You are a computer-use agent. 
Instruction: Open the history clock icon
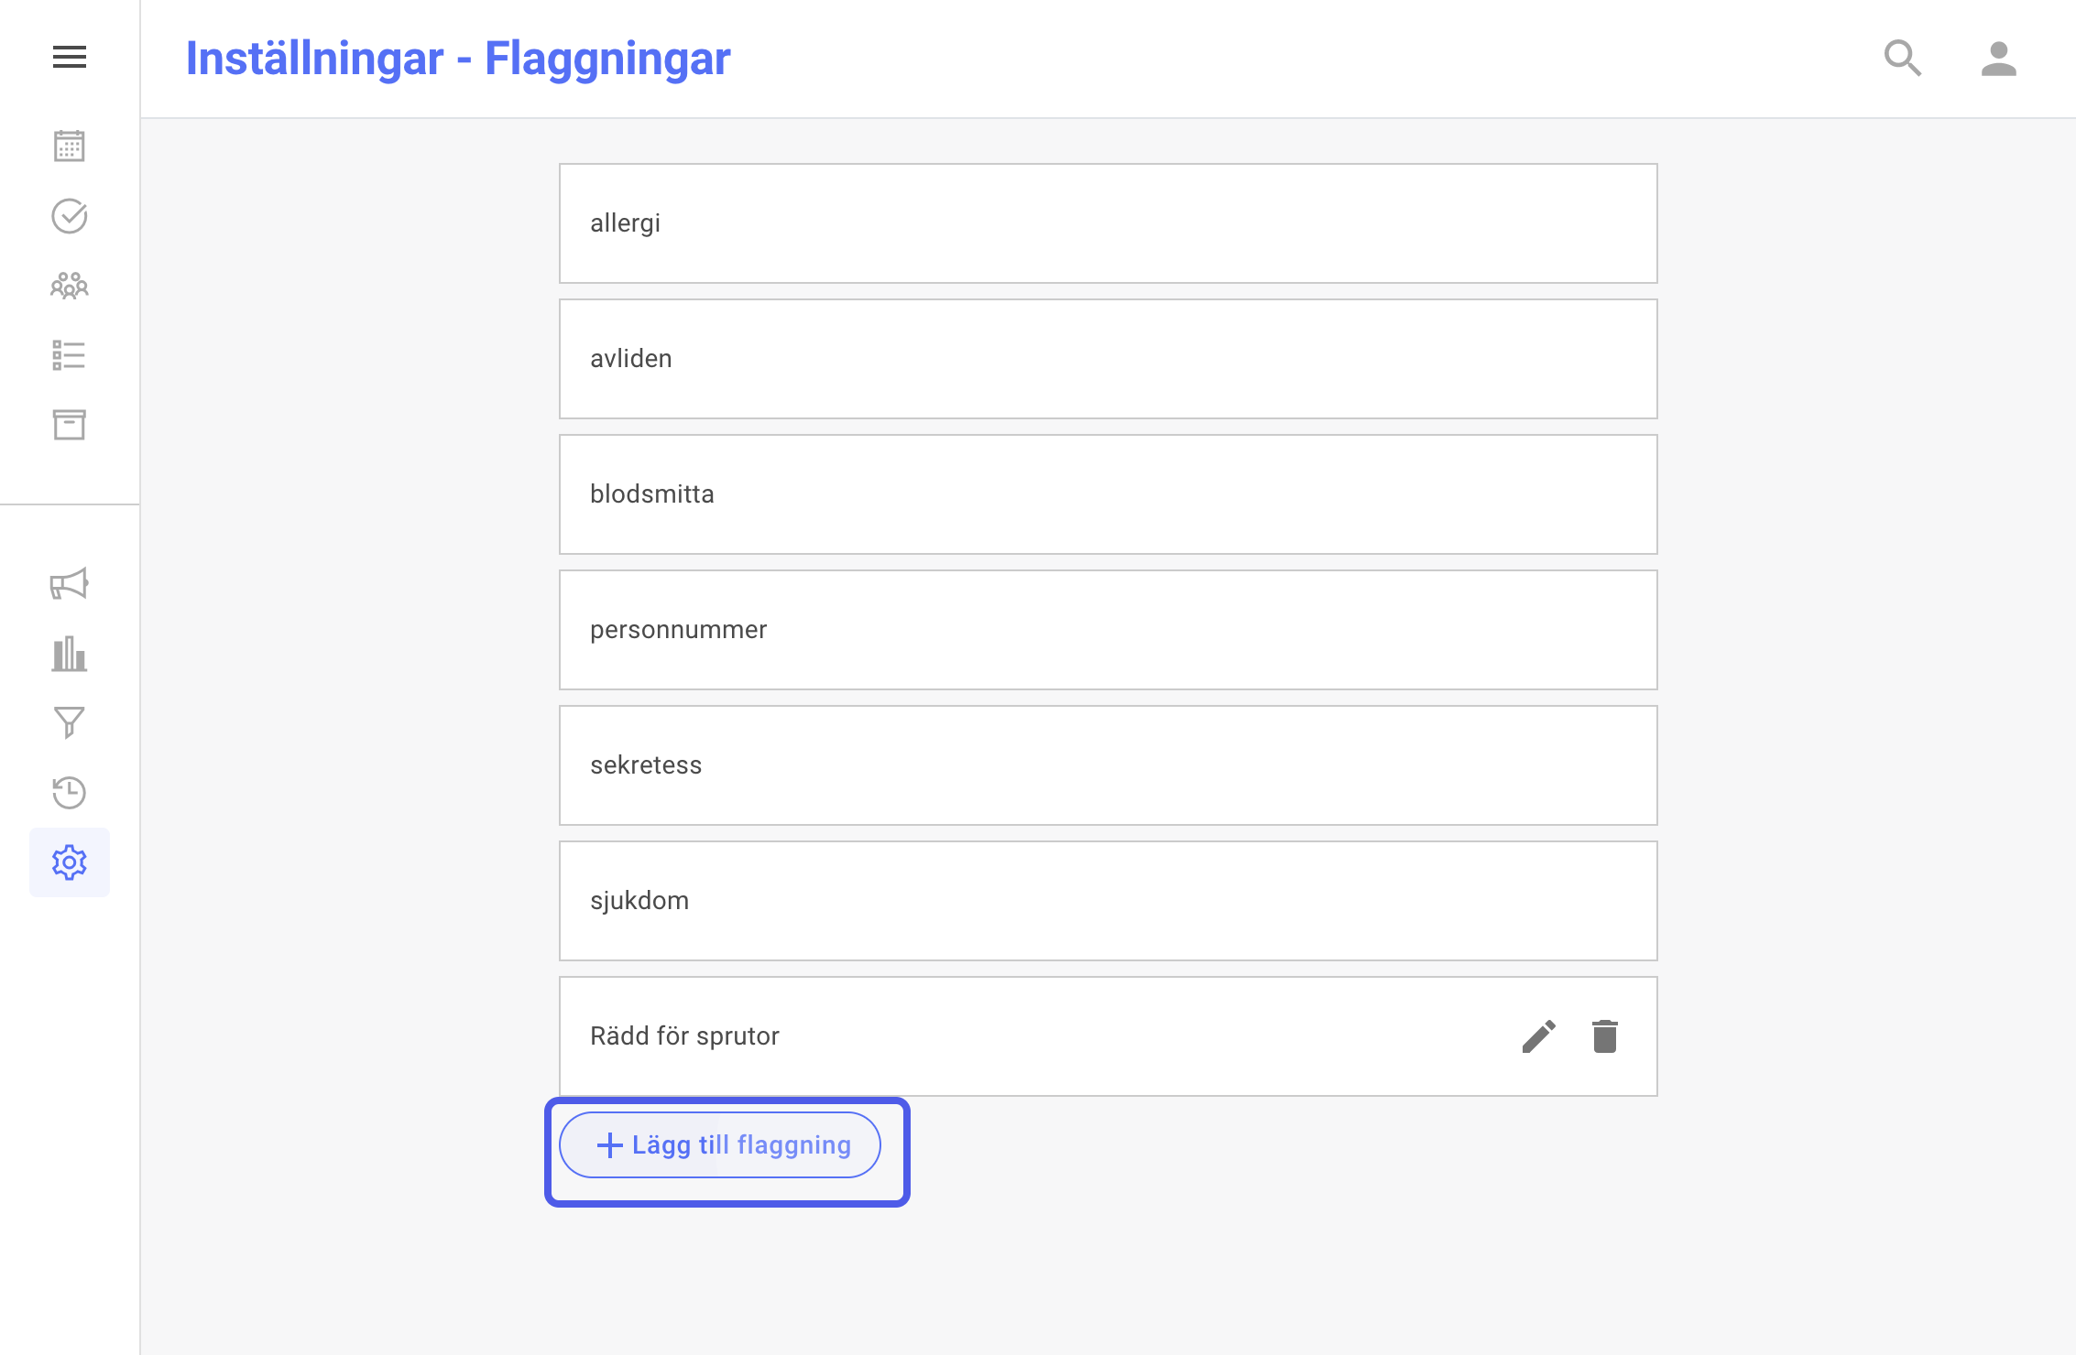70,792
